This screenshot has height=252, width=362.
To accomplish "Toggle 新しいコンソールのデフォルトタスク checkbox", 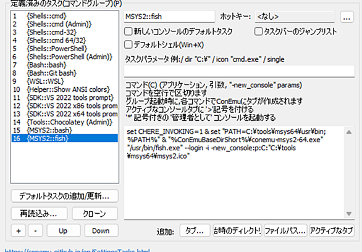I will click(179, 31).
